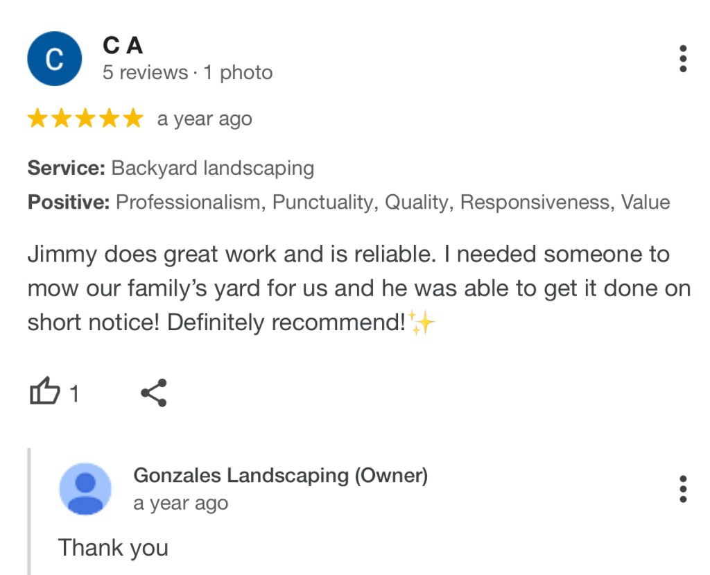Click the Gonzales Landscaping owner avatar

coord(85,488)
